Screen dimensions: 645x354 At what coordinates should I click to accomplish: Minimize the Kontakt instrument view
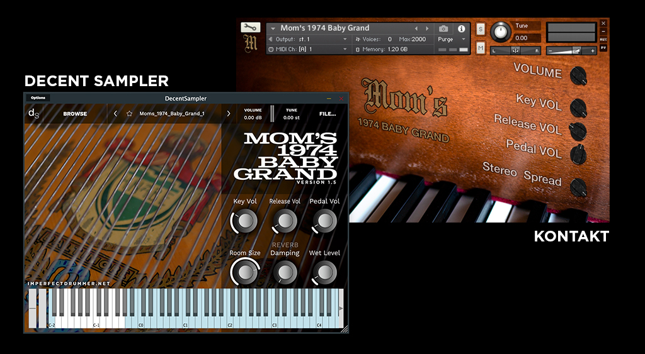(x=603, y=31)
